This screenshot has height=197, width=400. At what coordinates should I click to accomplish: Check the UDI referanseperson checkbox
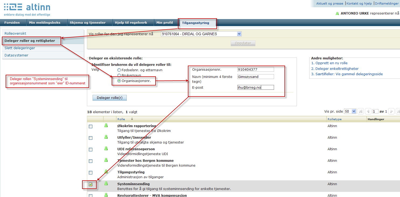pos(91,150)
